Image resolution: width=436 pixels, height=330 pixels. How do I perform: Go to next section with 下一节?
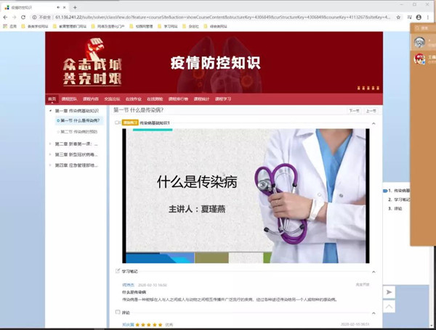coord(354,111)
